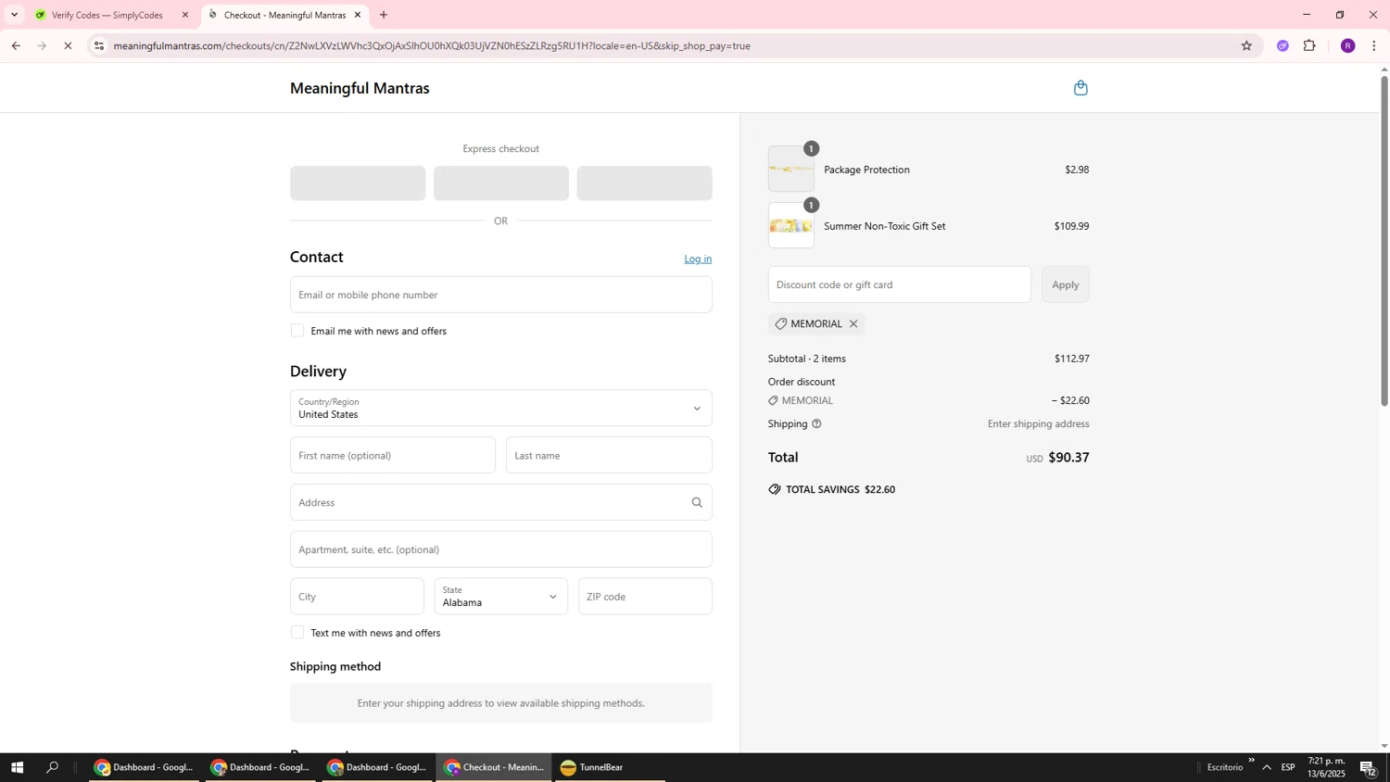
Task: Click the Summer Non-Toxic Gift Set thumbnail
Action: (x=791, y=226)
